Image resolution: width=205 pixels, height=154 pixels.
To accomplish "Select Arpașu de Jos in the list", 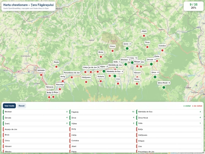I will [36, 129].
